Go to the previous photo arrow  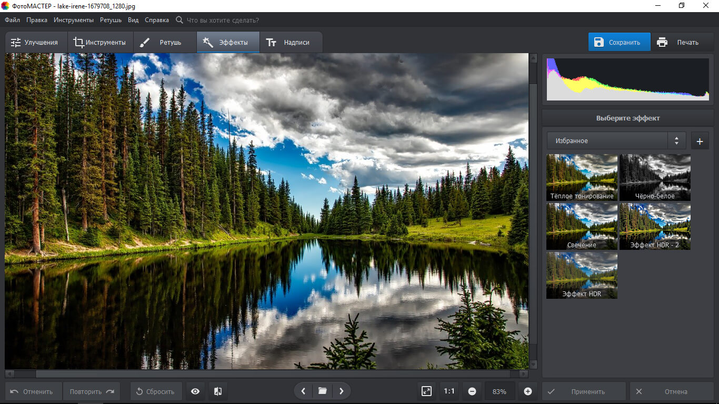tap(303, 391)
